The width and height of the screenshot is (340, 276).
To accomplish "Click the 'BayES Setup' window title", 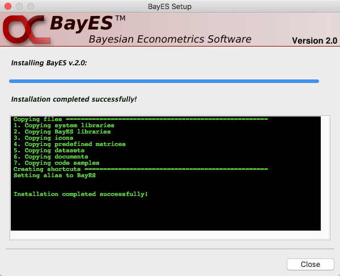I will click(170, 6).
